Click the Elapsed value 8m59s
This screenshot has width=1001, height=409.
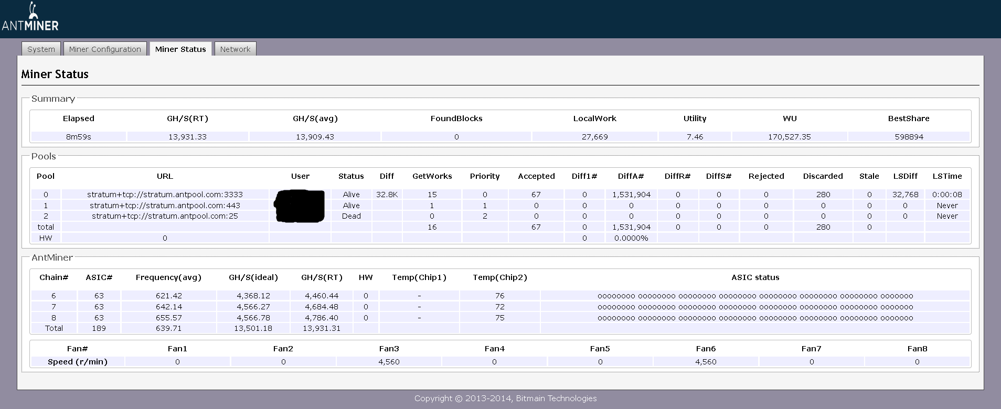[x=79, y=137]
